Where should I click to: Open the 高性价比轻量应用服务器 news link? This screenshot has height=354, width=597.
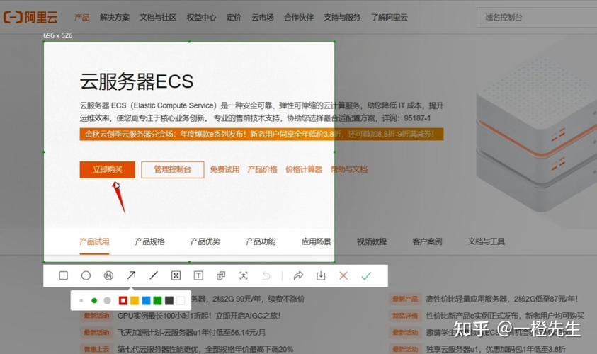coord(502,299)
